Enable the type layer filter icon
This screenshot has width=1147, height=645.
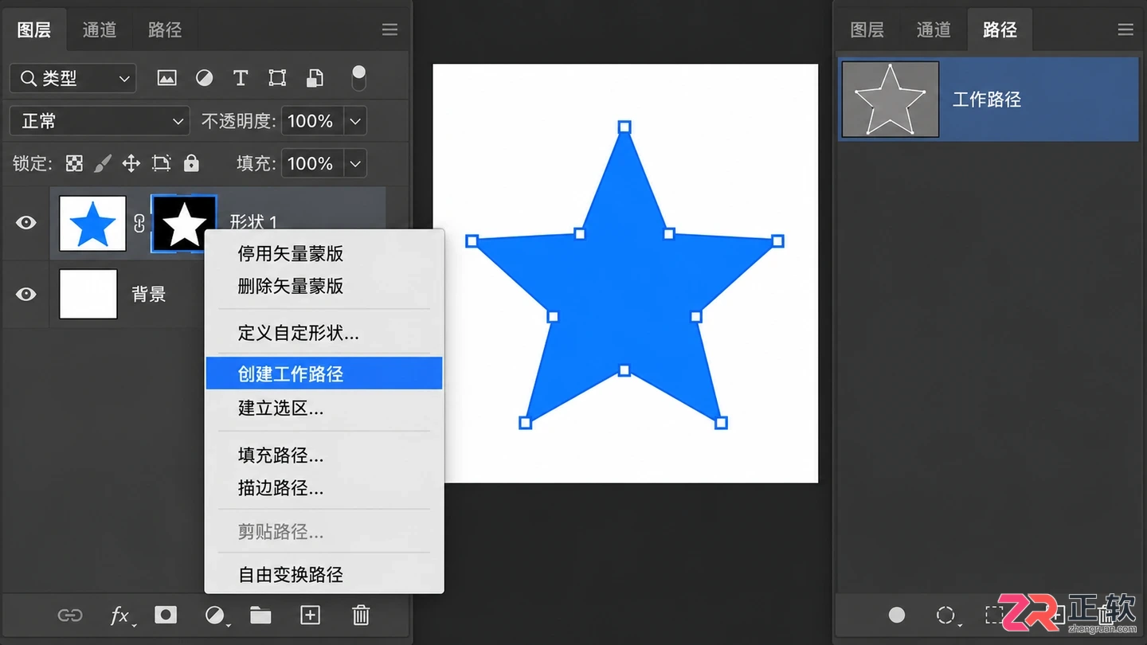point(241,78)
